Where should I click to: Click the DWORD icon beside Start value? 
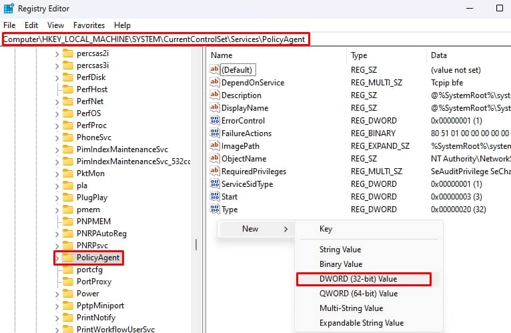(214, 197)
